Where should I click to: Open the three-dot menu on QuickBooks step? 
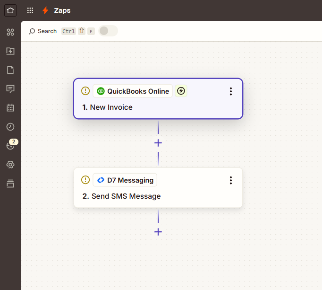point(231,91)
